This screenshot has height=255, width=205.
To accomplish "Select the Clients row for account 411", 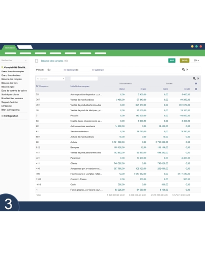I will click(x=118, y=163).
